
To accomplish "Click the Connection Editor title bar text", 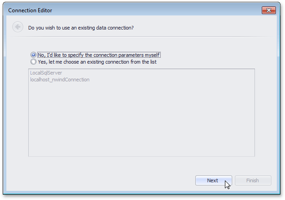I will coord(30,10).
